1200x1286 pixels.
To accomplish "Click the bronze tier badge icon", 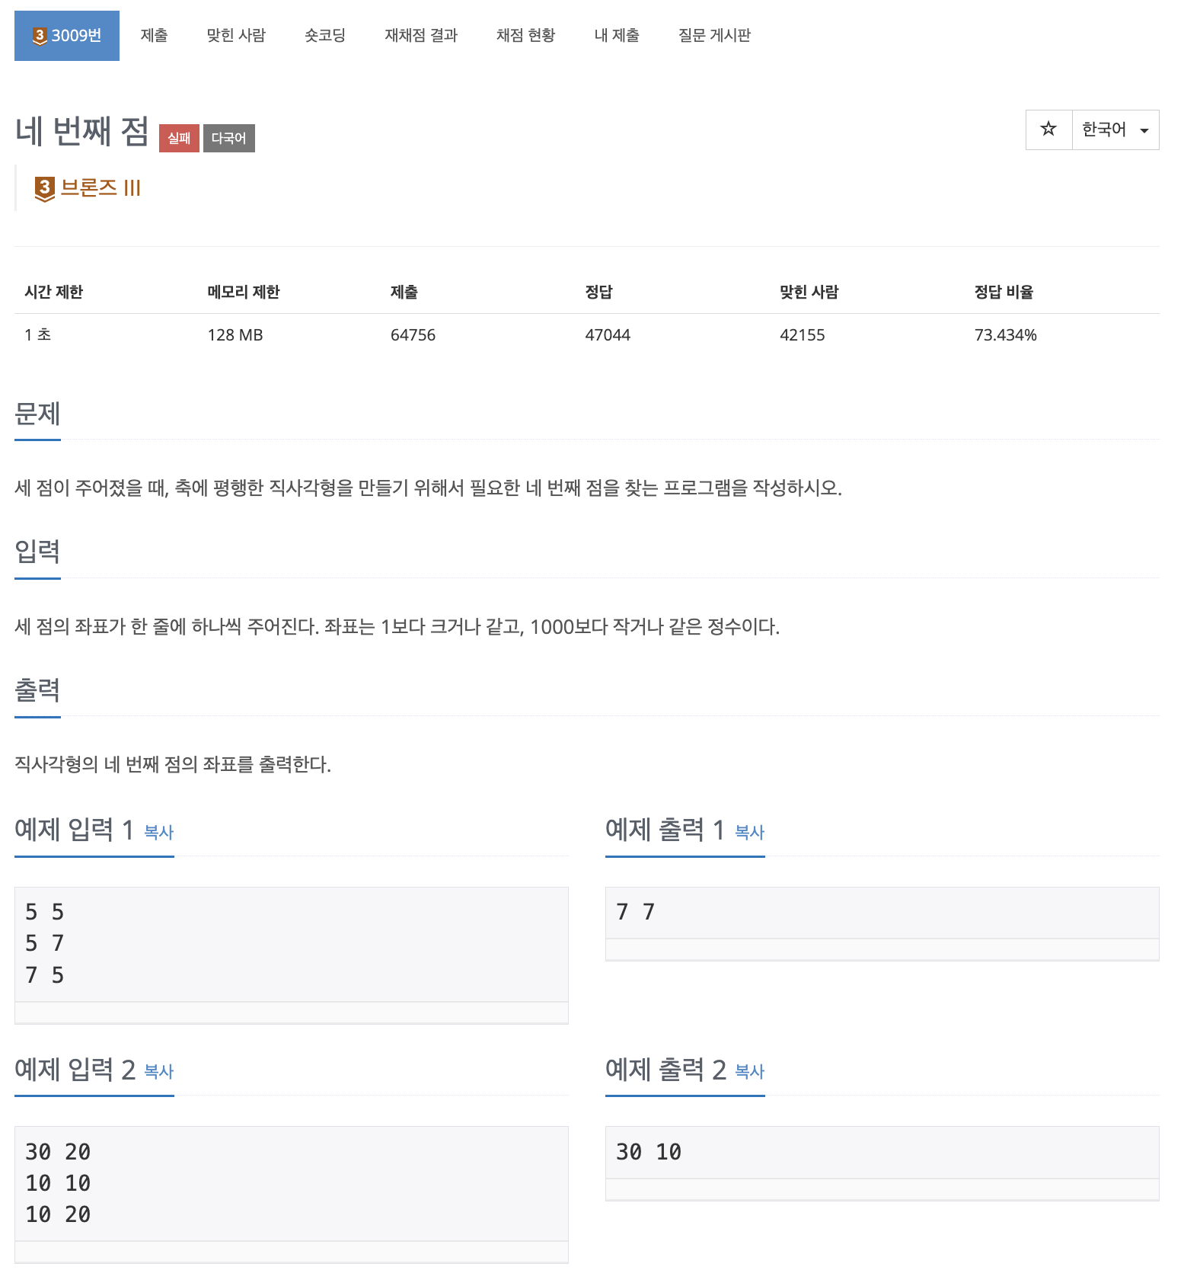I will 45,189.
